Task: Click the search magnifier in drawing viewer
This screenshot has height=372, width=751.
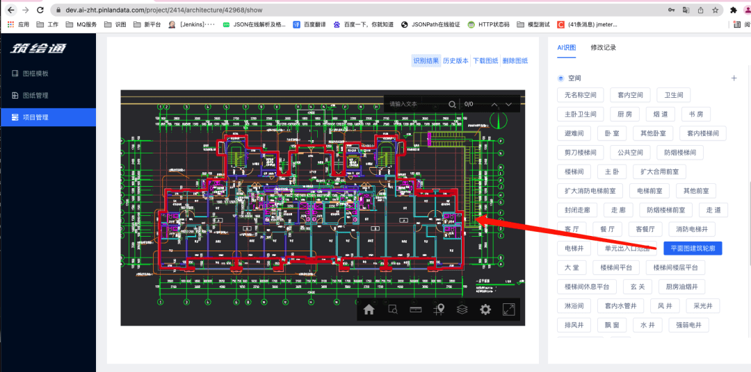Action: click(x=452, y=104)
